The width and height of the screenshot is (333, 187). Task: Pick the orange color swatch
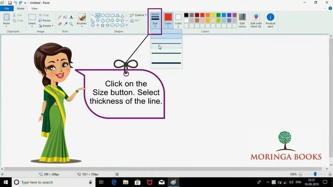pos(208,15)
